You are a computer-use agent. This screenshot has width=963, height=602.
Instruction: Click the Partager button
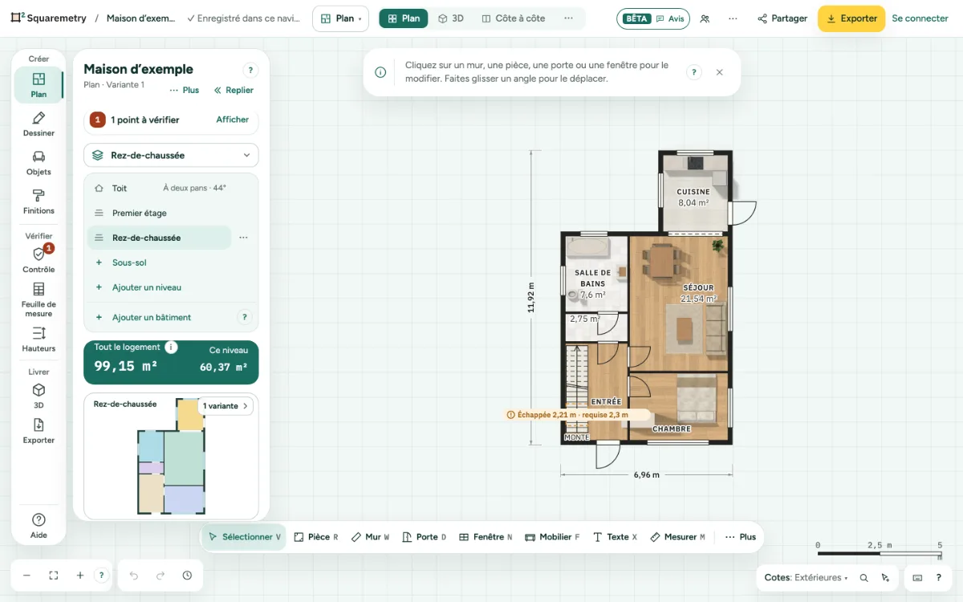[782, 18]
